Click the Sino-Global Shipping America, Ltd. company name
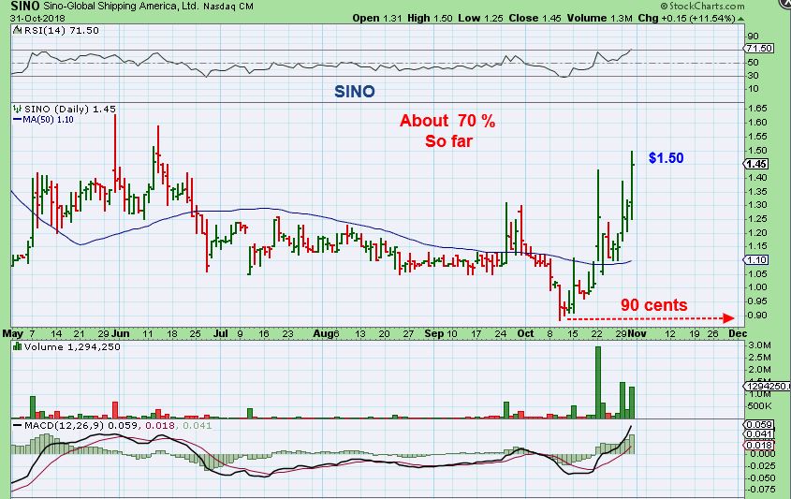The image size is (791, 499). [121, 7]
